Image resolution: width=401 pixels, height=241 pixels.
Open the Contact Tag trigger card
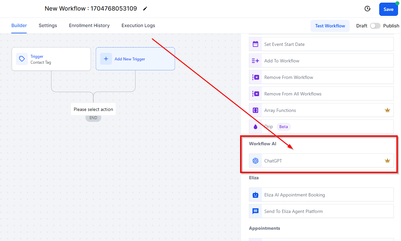coord(51,59)
